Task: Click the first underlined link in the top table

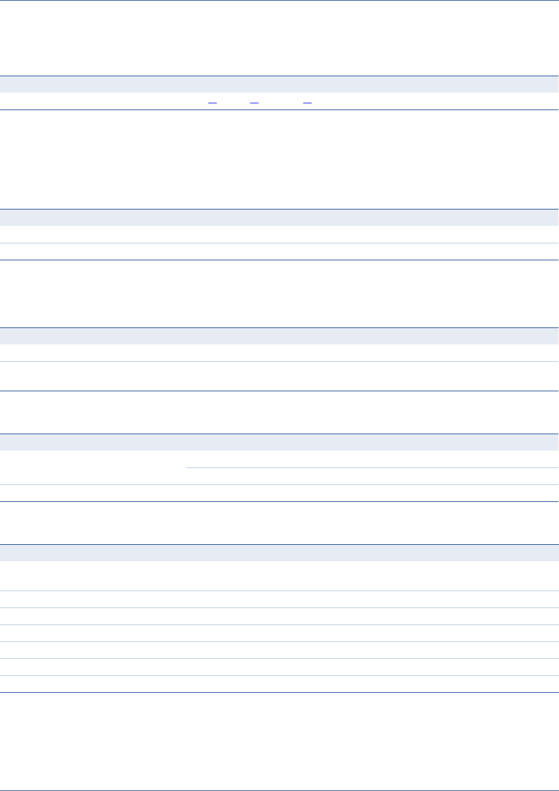Action: point(212,102)
